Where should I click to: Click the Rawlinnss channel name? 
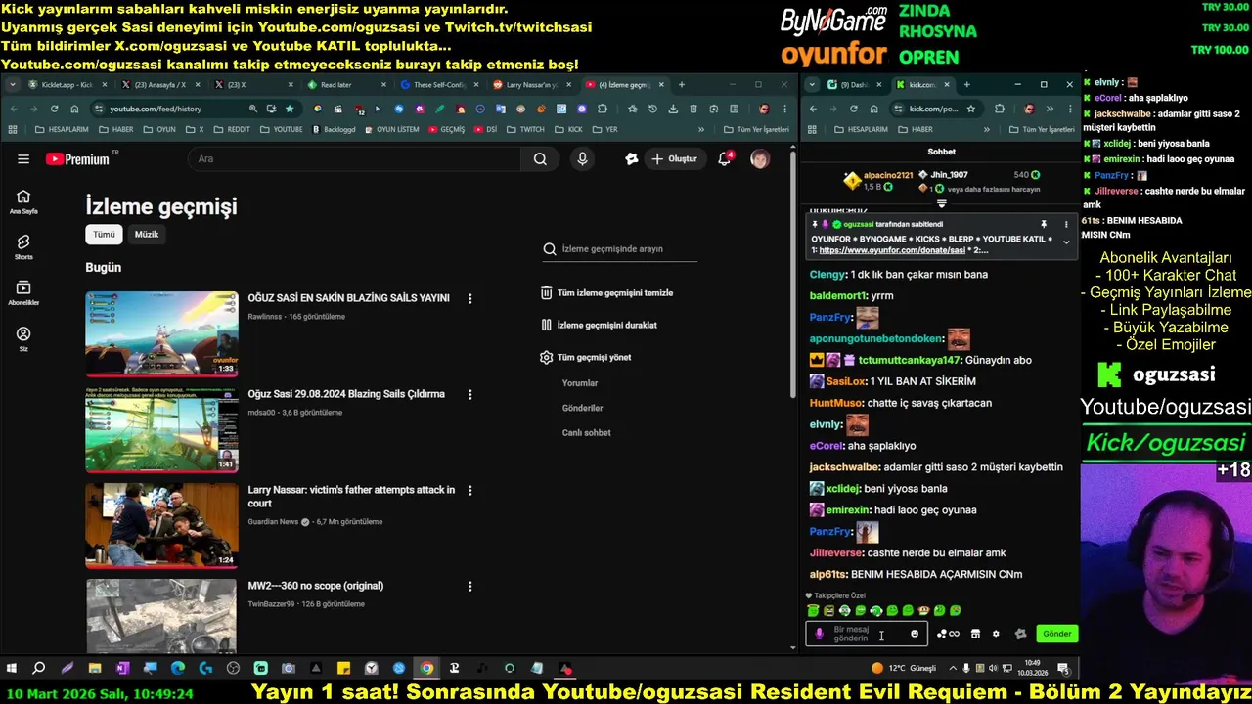tap(265, 317)
